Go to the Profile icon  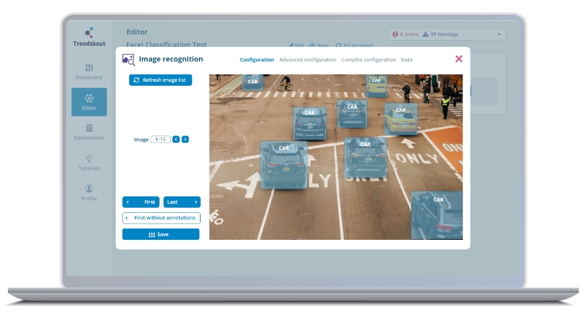click(x=89, y=188)
